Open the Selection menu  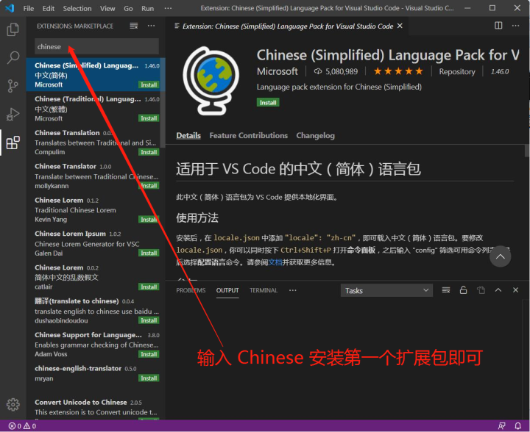coord(77,8)
